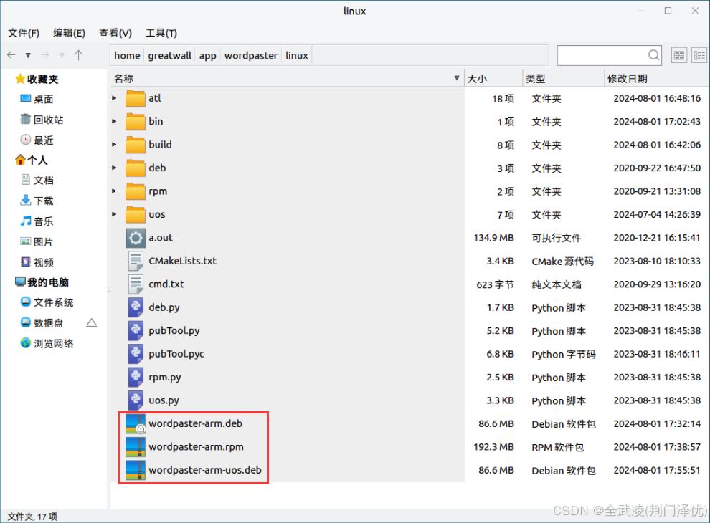The width and height of the screenshot is (710, 523).
Task: Select the atl folder icon
Action: (x=136, y=97)
